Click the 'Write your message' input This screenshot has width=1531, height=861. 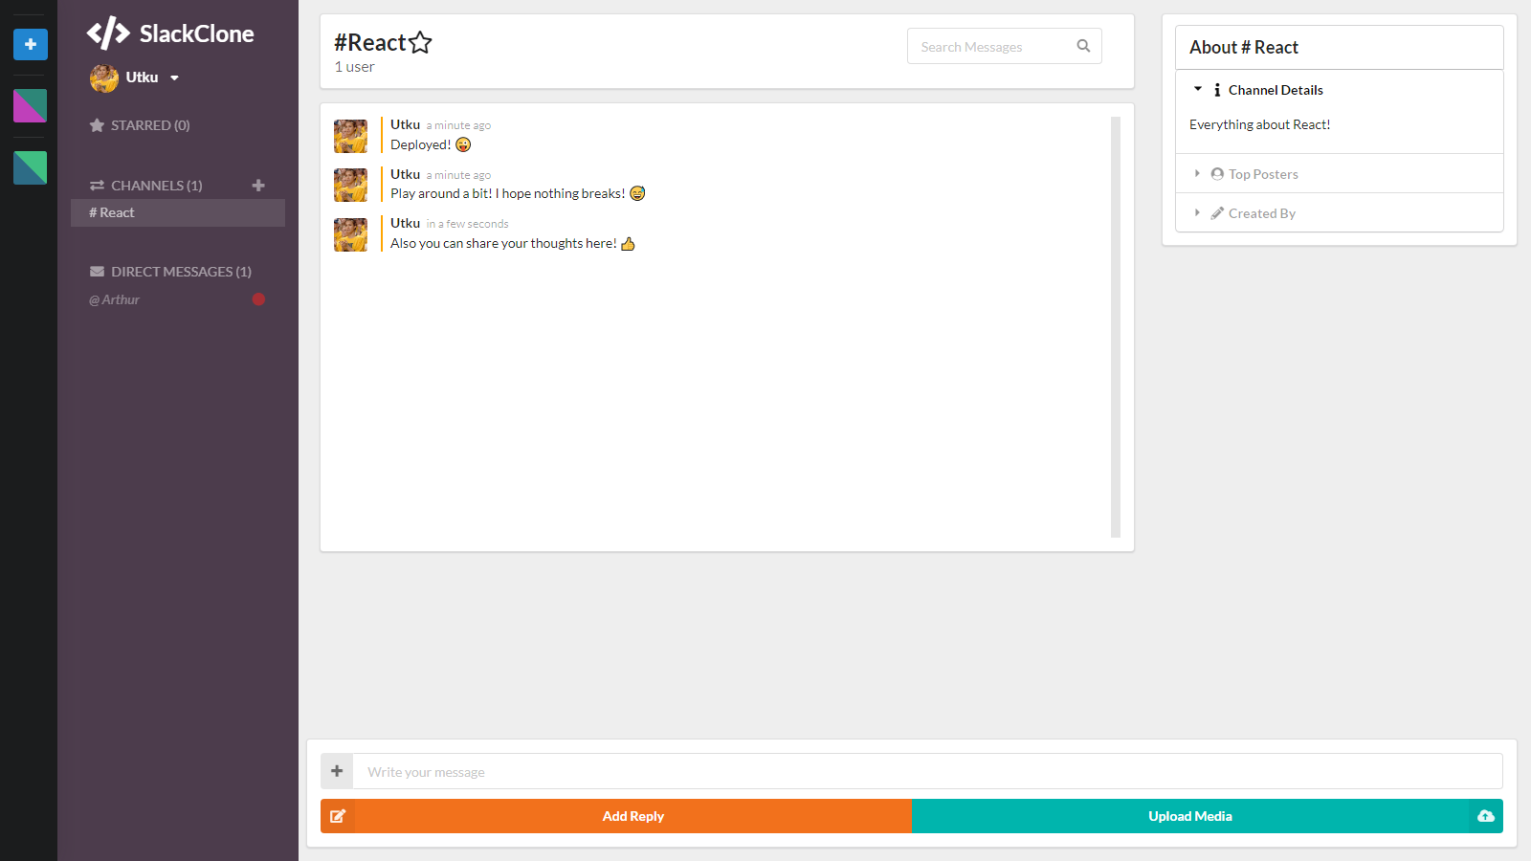[x=927, y=771]
